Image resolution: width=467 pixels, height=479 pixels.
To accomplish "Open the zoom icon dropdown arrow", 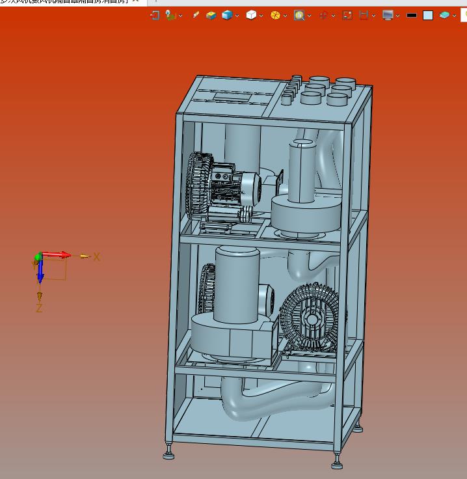I will 309,16.
